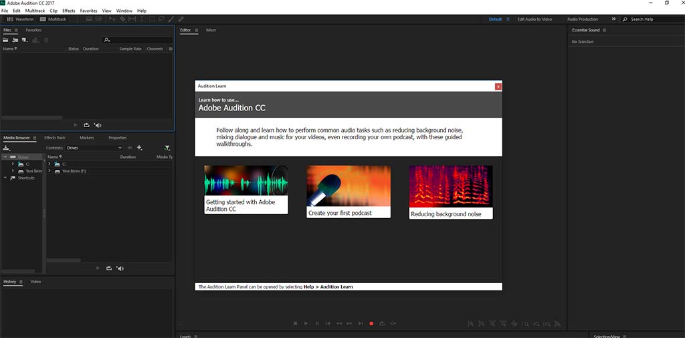Click the red Record button in transport
The image size is (685, 338).
[371, 323]
